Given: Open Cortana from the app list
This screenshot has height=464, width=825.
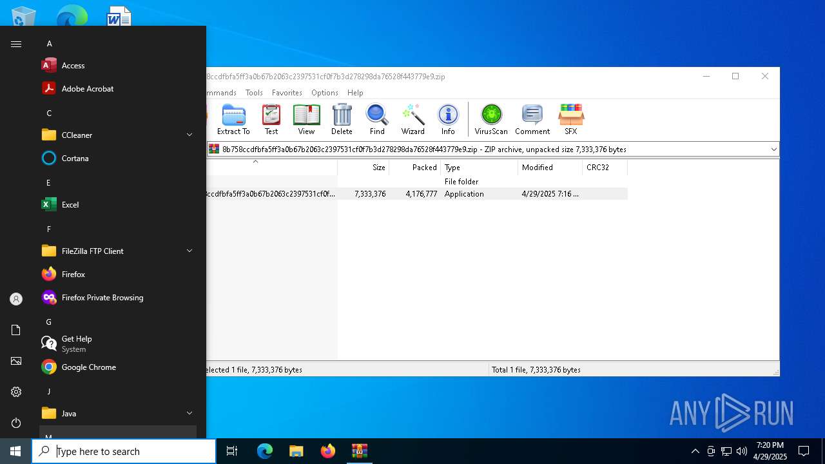Looking at the screenshot, I should 118,159.
